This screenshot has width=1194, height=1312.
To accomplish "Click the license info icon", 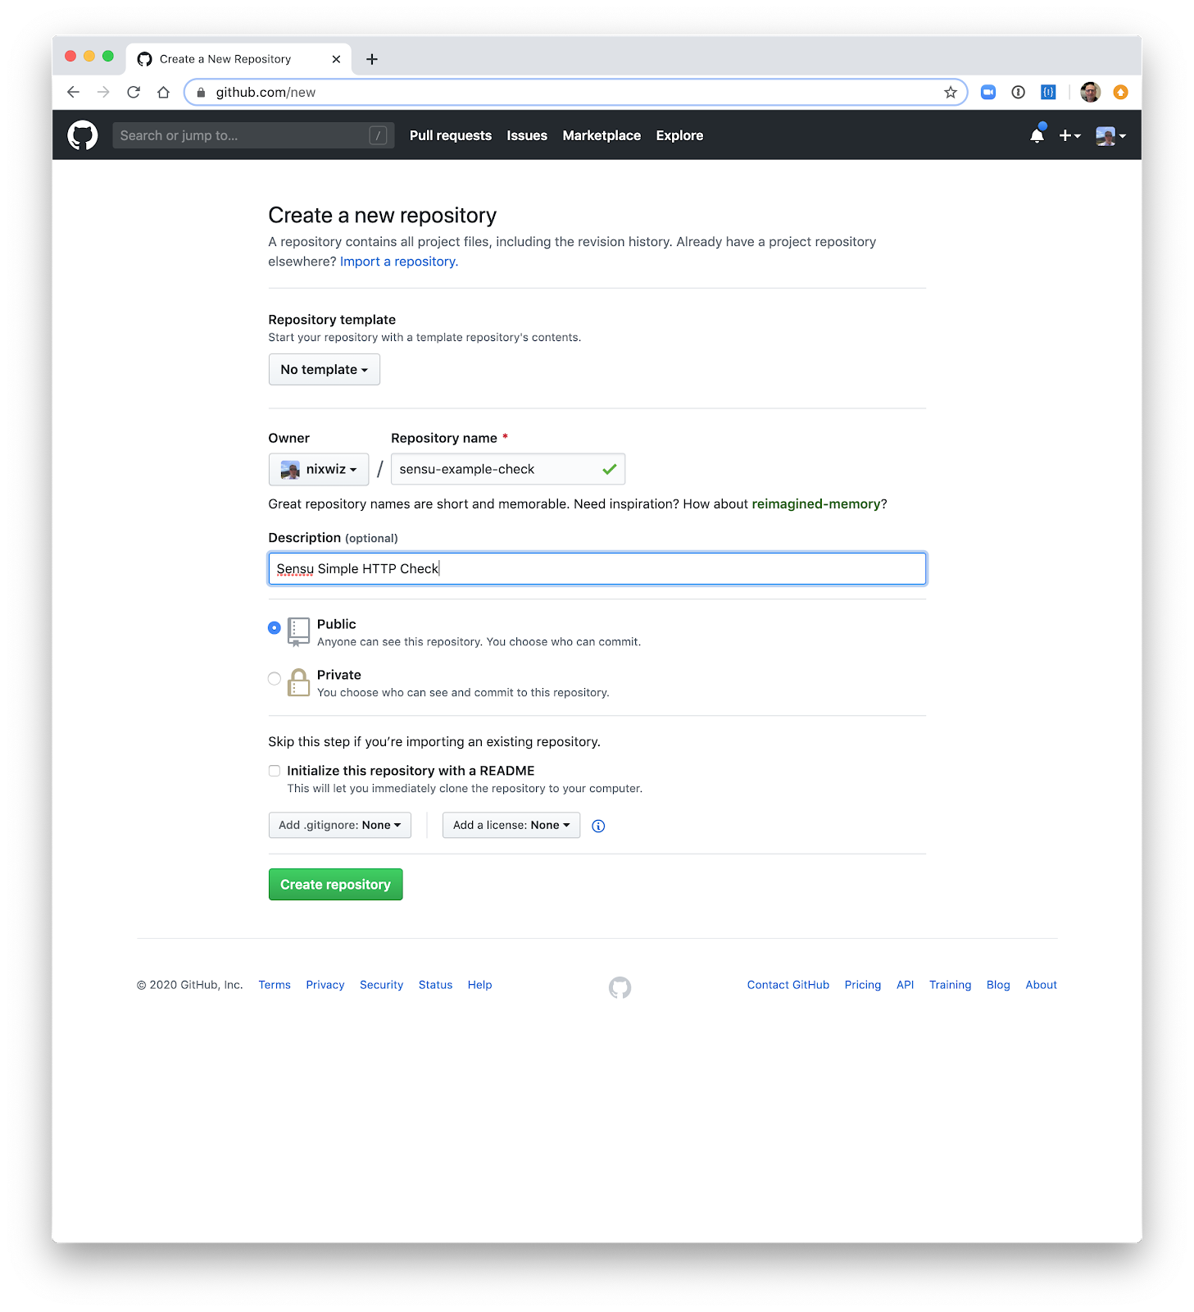I will point(598,826).
